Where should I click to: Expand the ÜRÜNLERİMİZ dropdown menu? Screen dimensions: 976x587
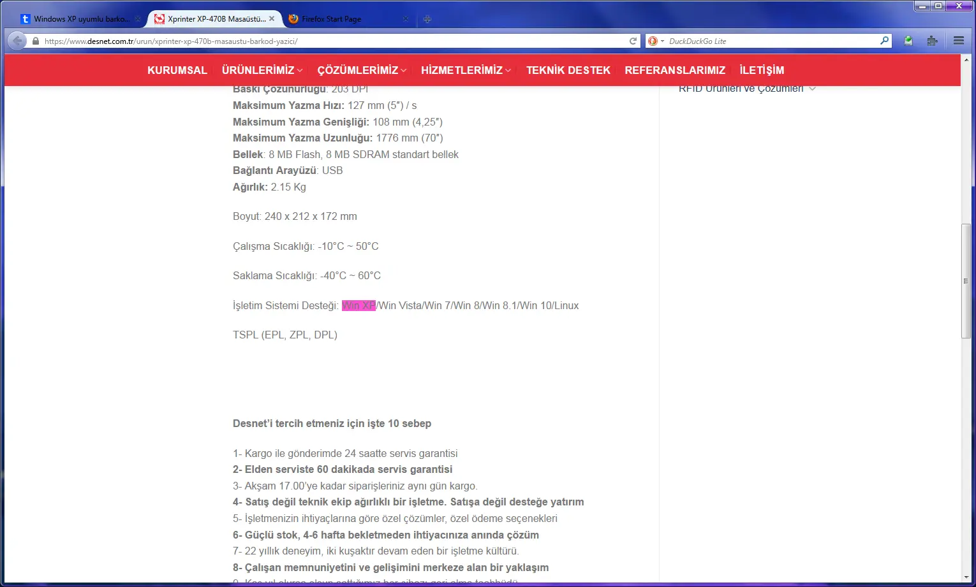click(x=262, y=70)
